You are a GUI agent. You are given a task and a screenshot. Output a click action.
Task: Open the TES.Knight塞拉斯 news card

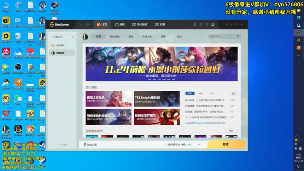157,99
